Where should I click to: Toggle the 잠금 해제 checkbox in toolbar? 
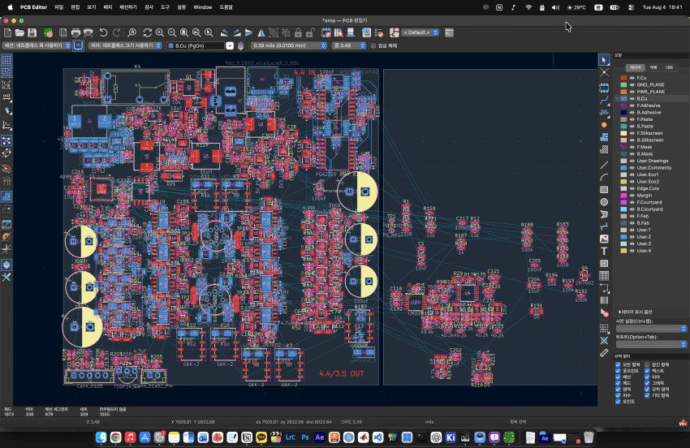click(373, 45)
